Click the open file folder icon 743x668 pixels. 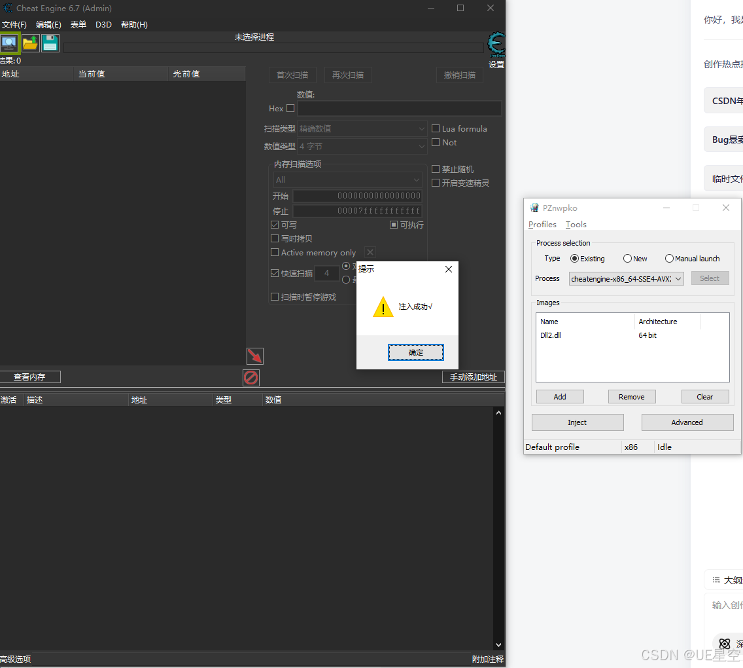click(x=30, y=43)
